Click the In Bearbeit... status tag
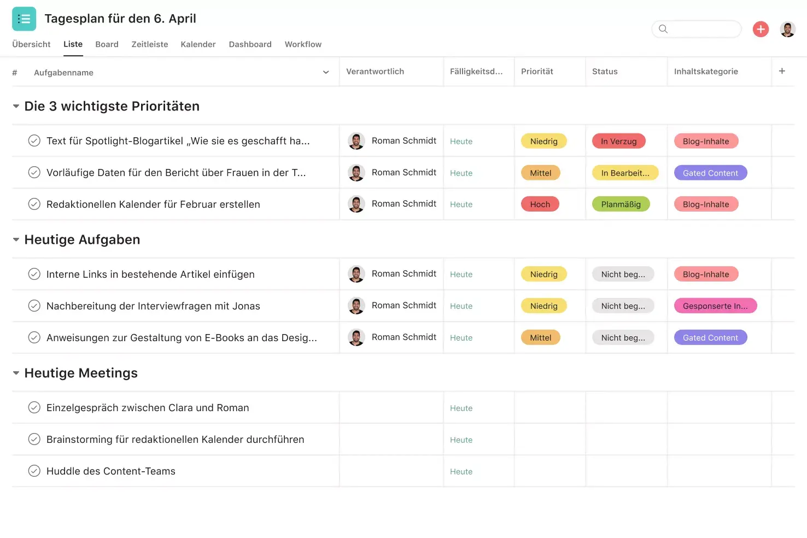Screen dimensions: 807x538 (x=625, y=173)
